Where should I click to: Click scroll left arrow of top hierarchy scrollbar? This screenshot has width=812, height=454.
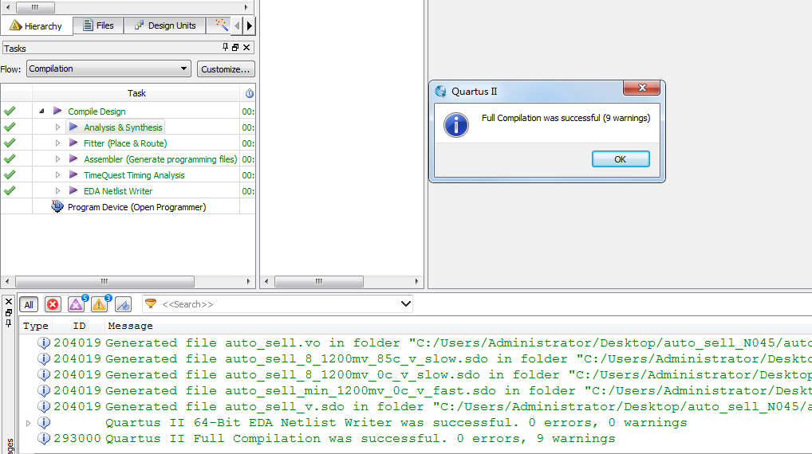pos(7,7)
